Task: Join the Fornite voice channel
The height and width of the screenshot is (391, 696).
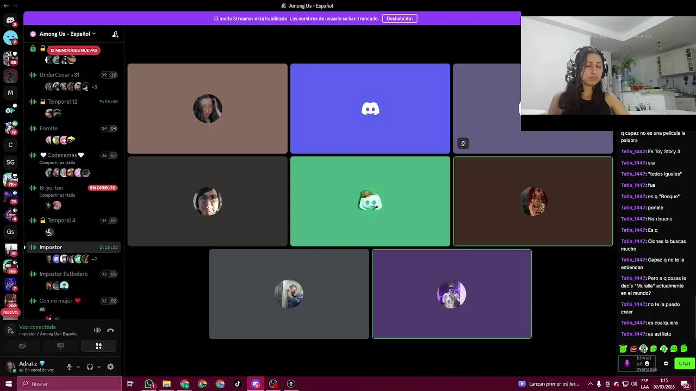Action: click(x=73, y=128)
